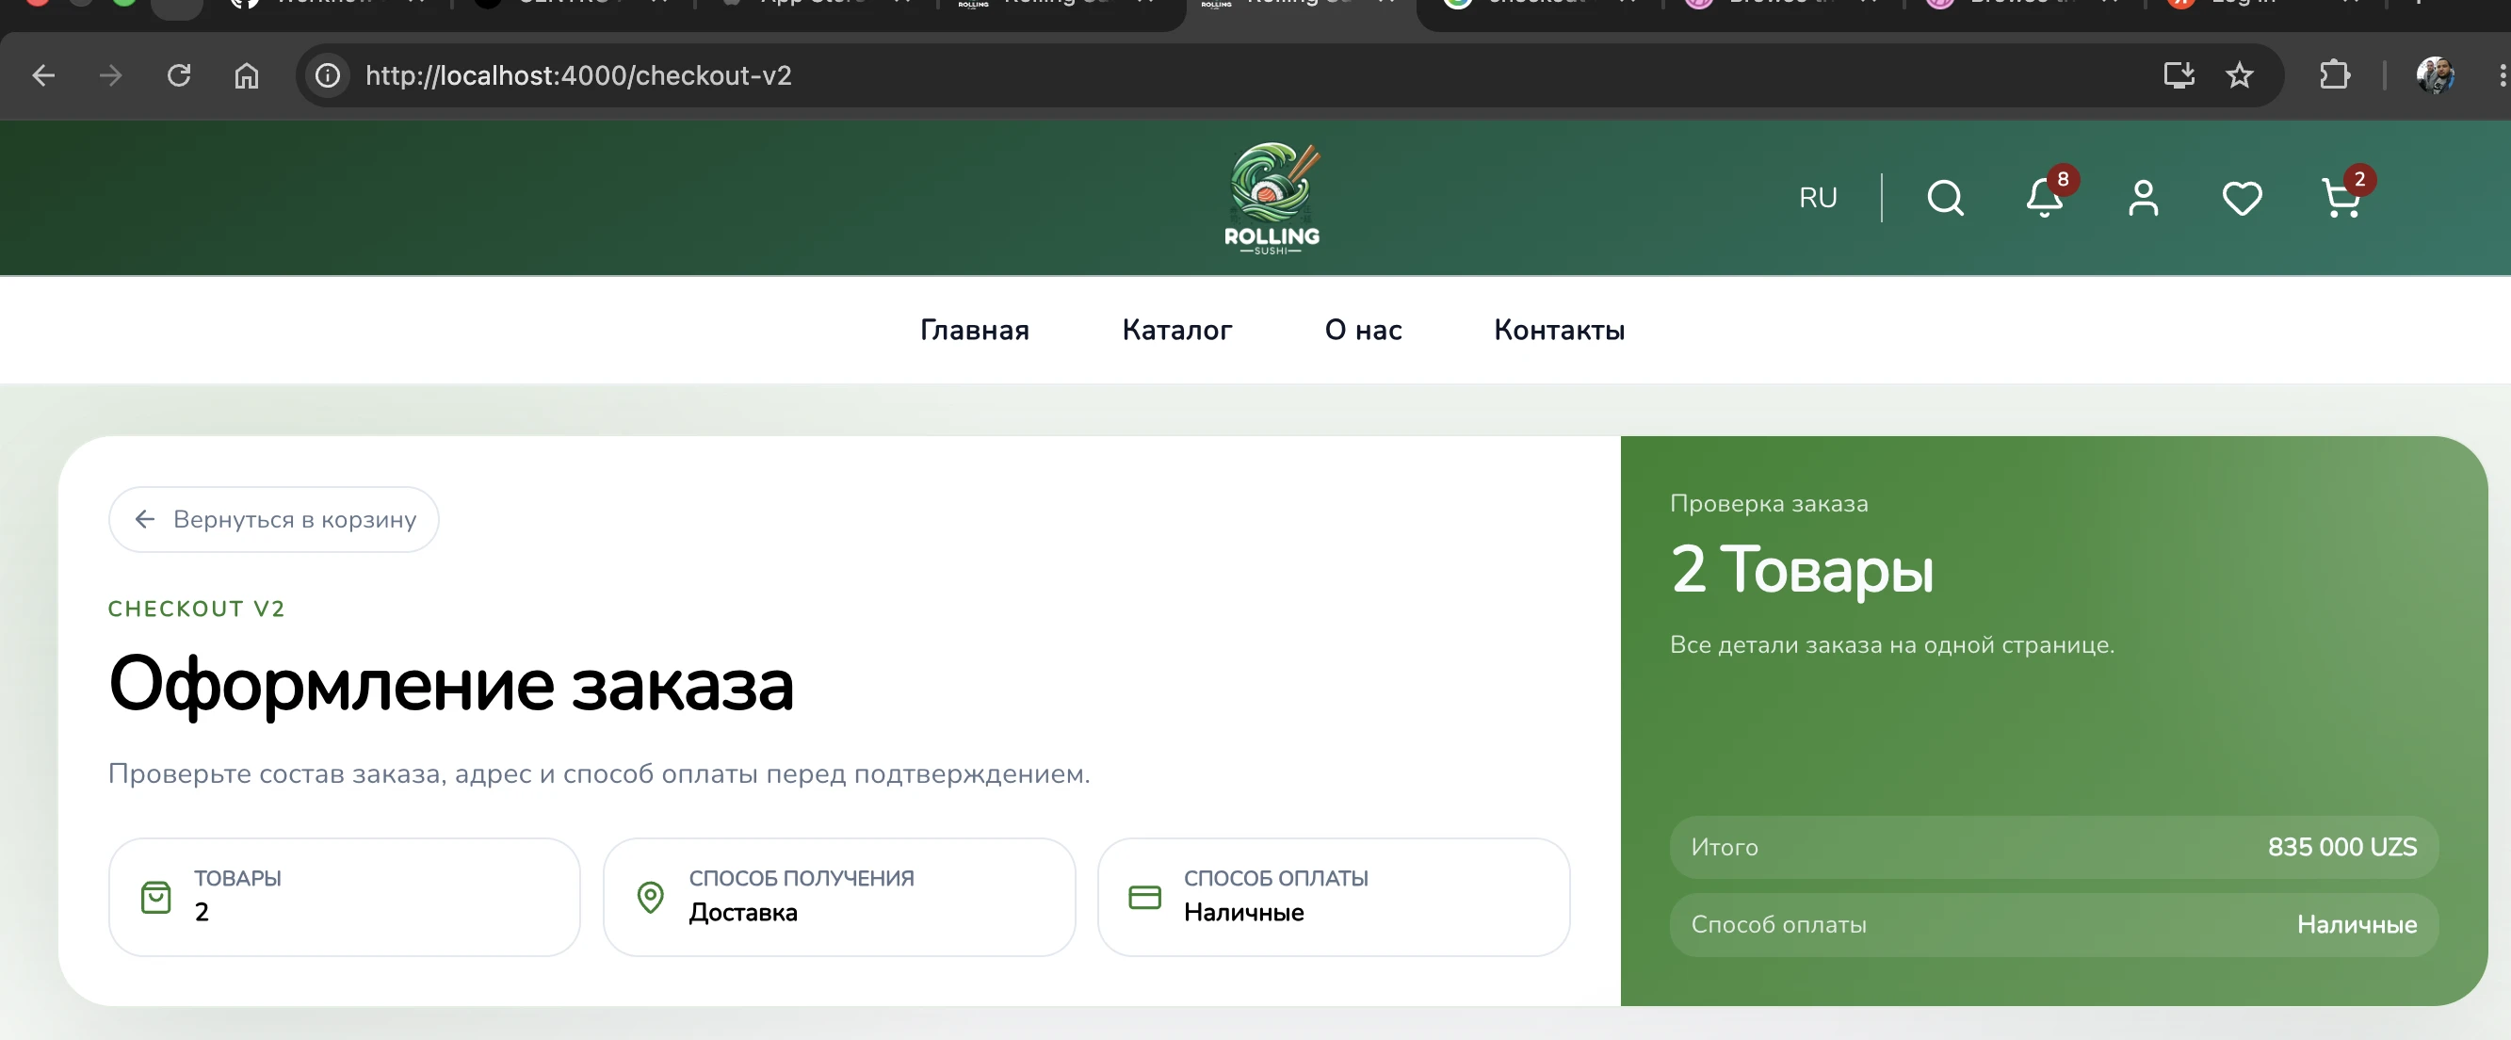
Task: Open the RU language selector
Action: 1817,198
